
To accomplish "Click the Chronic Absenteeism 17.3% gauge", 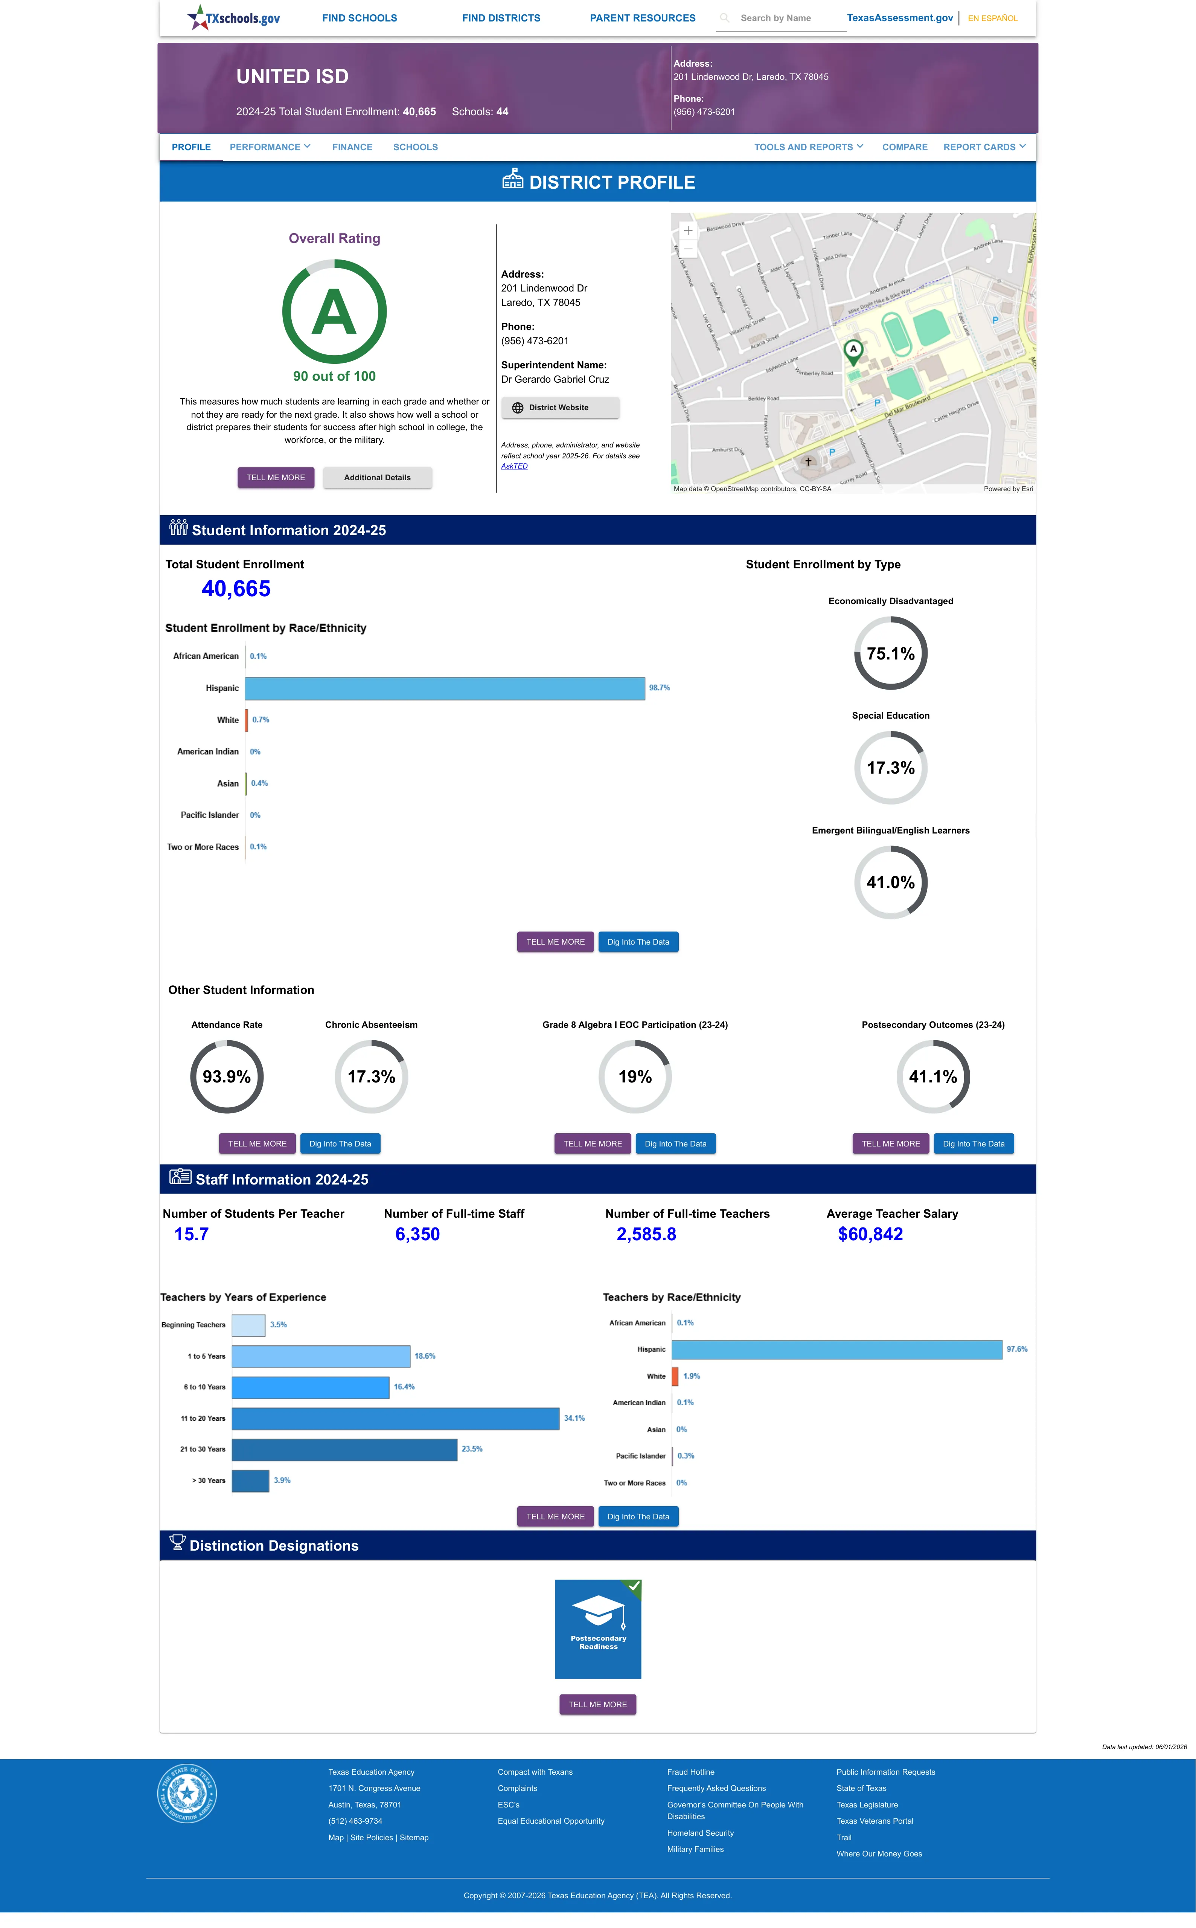I will click(372, 1077).
